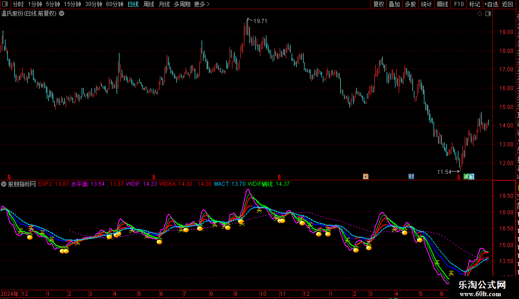Click the red S marker near November
This screenshot has width=519, height=299.
(279, 177)
